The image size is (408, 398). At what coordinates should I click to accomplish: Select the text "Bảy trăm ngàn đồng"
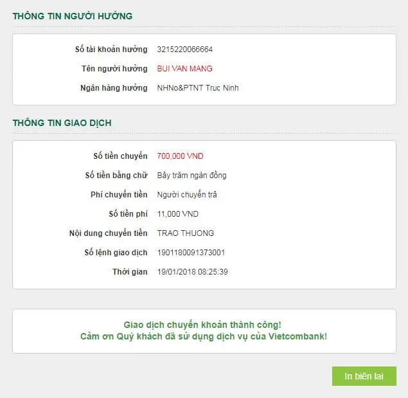coord(191,176)
